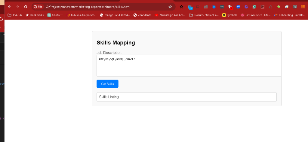The width and height of the screenshot is (308, 142).
Task: Open the screen capture frame extension
Action: coord(198,7)
